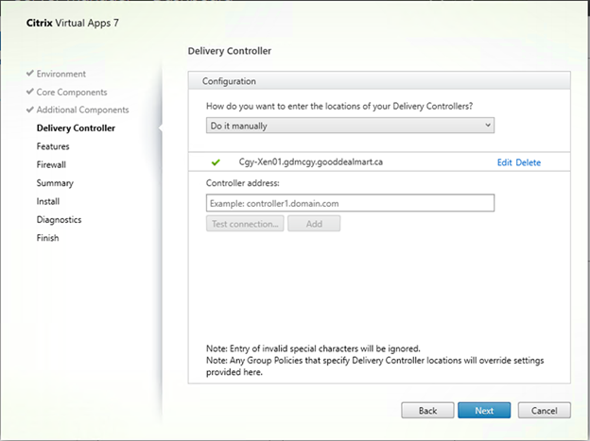Screen dimensions: 590x441
Task: Click the Controller address input field
Action: [x=350, y=203]
